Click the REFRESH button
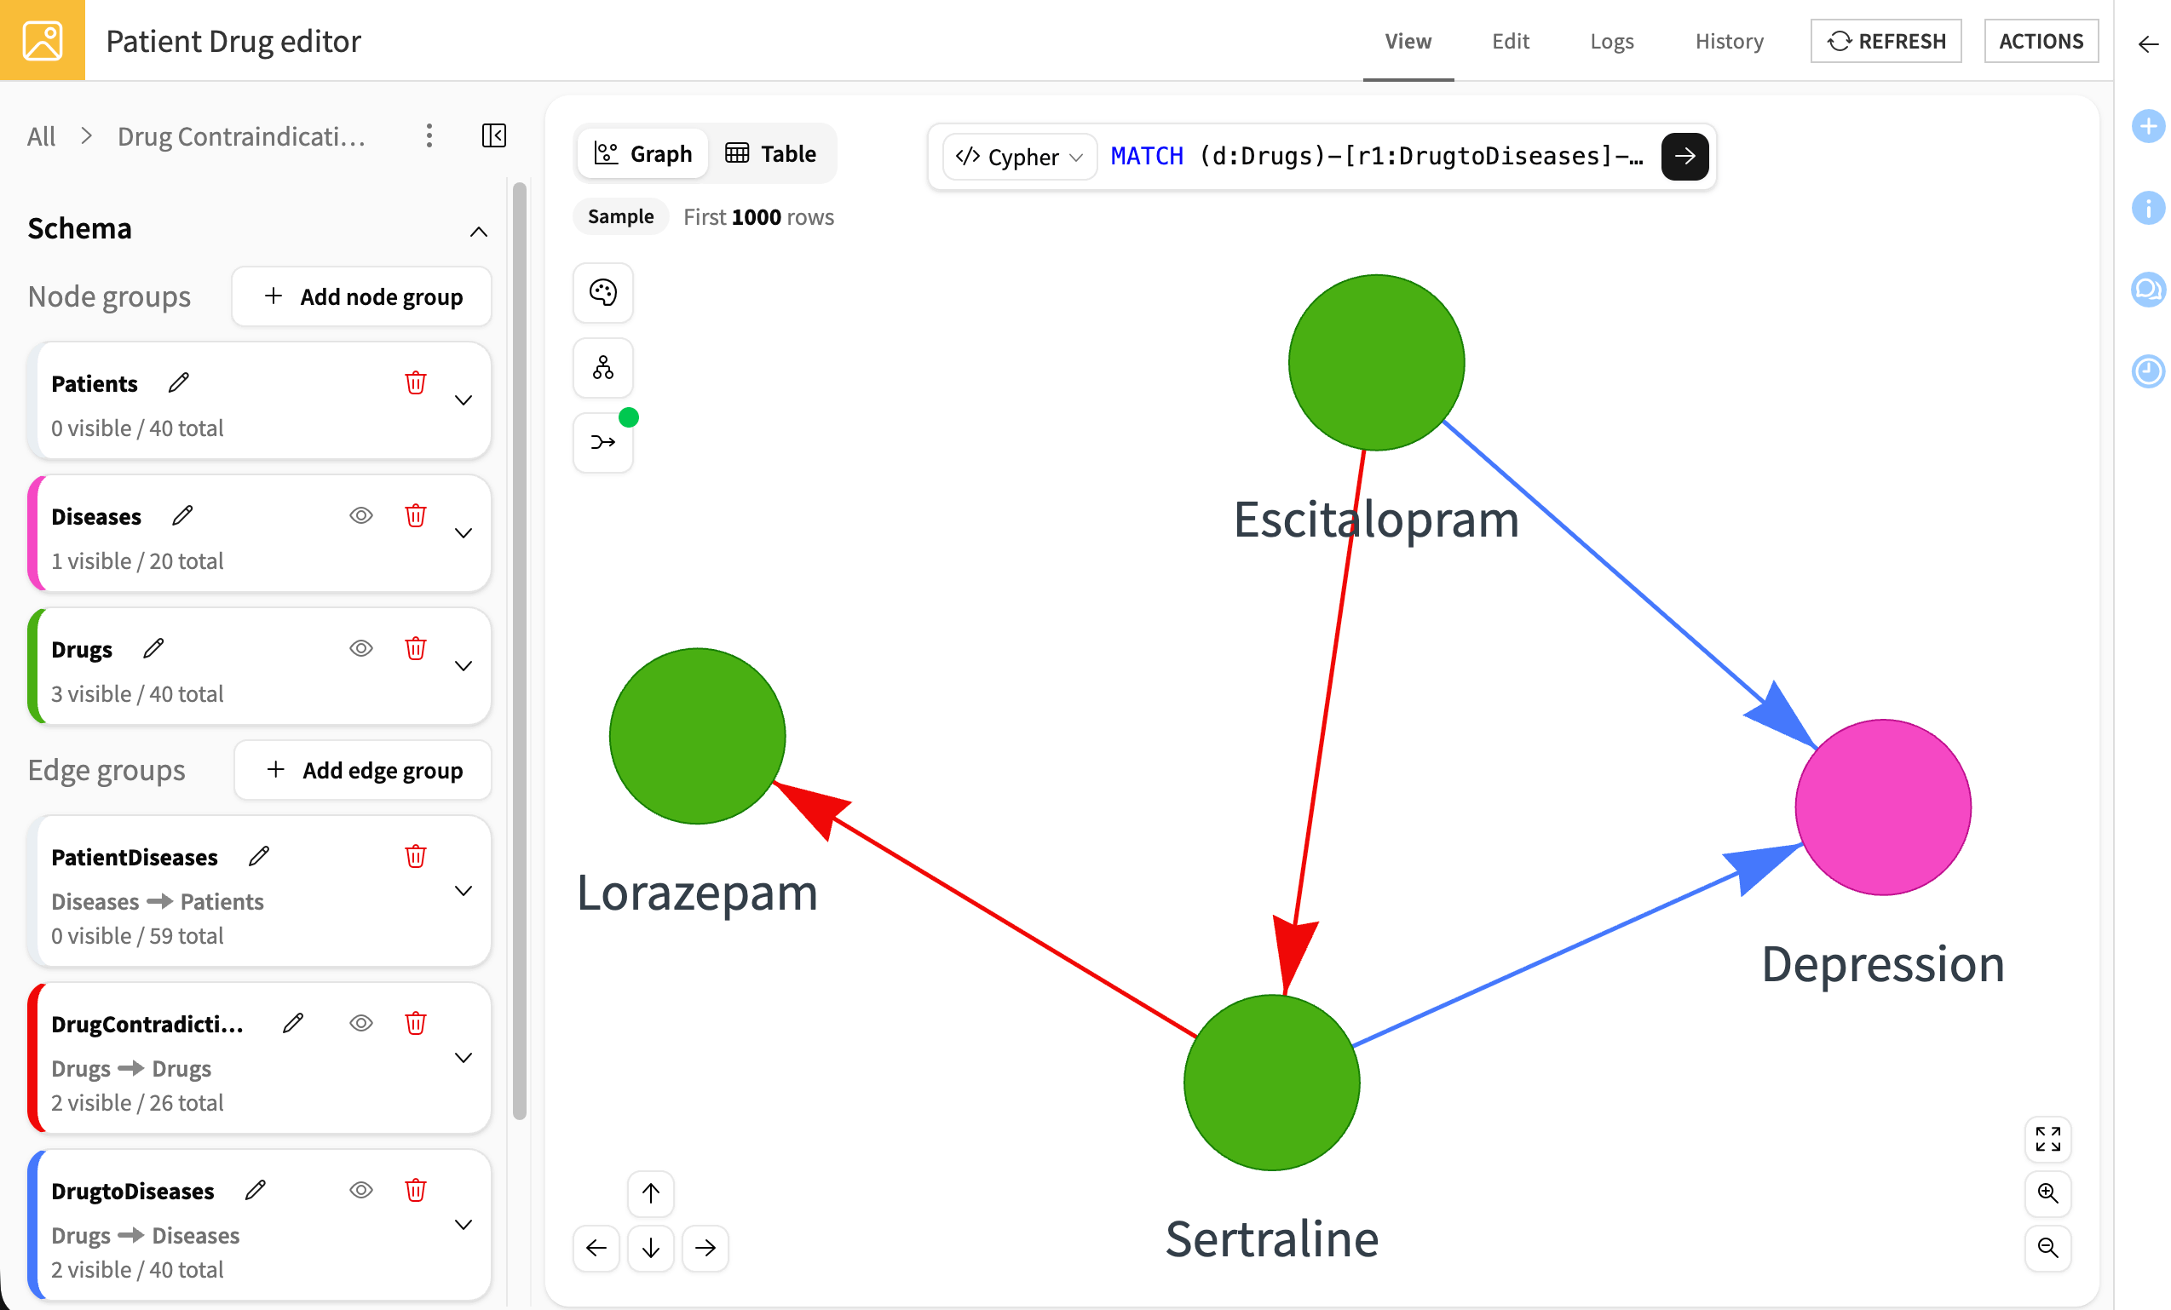Image resolution: width=2171 pixels, height=1310 pixels. click(x=1886, y=41)
